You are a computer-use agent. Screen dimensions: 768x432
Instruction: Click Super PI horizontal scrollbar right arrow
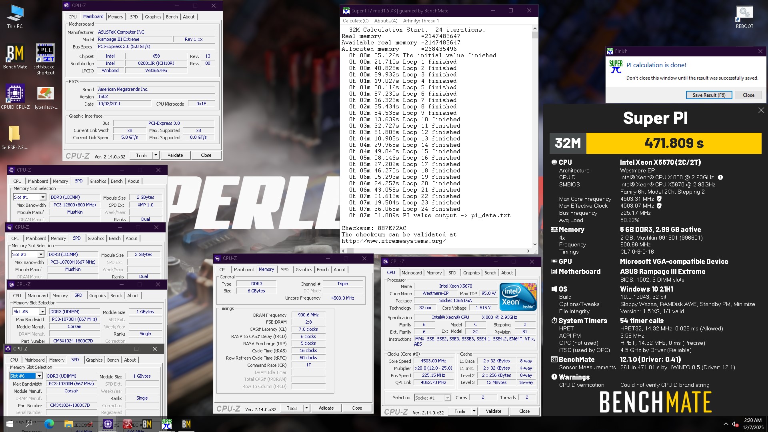528,251
